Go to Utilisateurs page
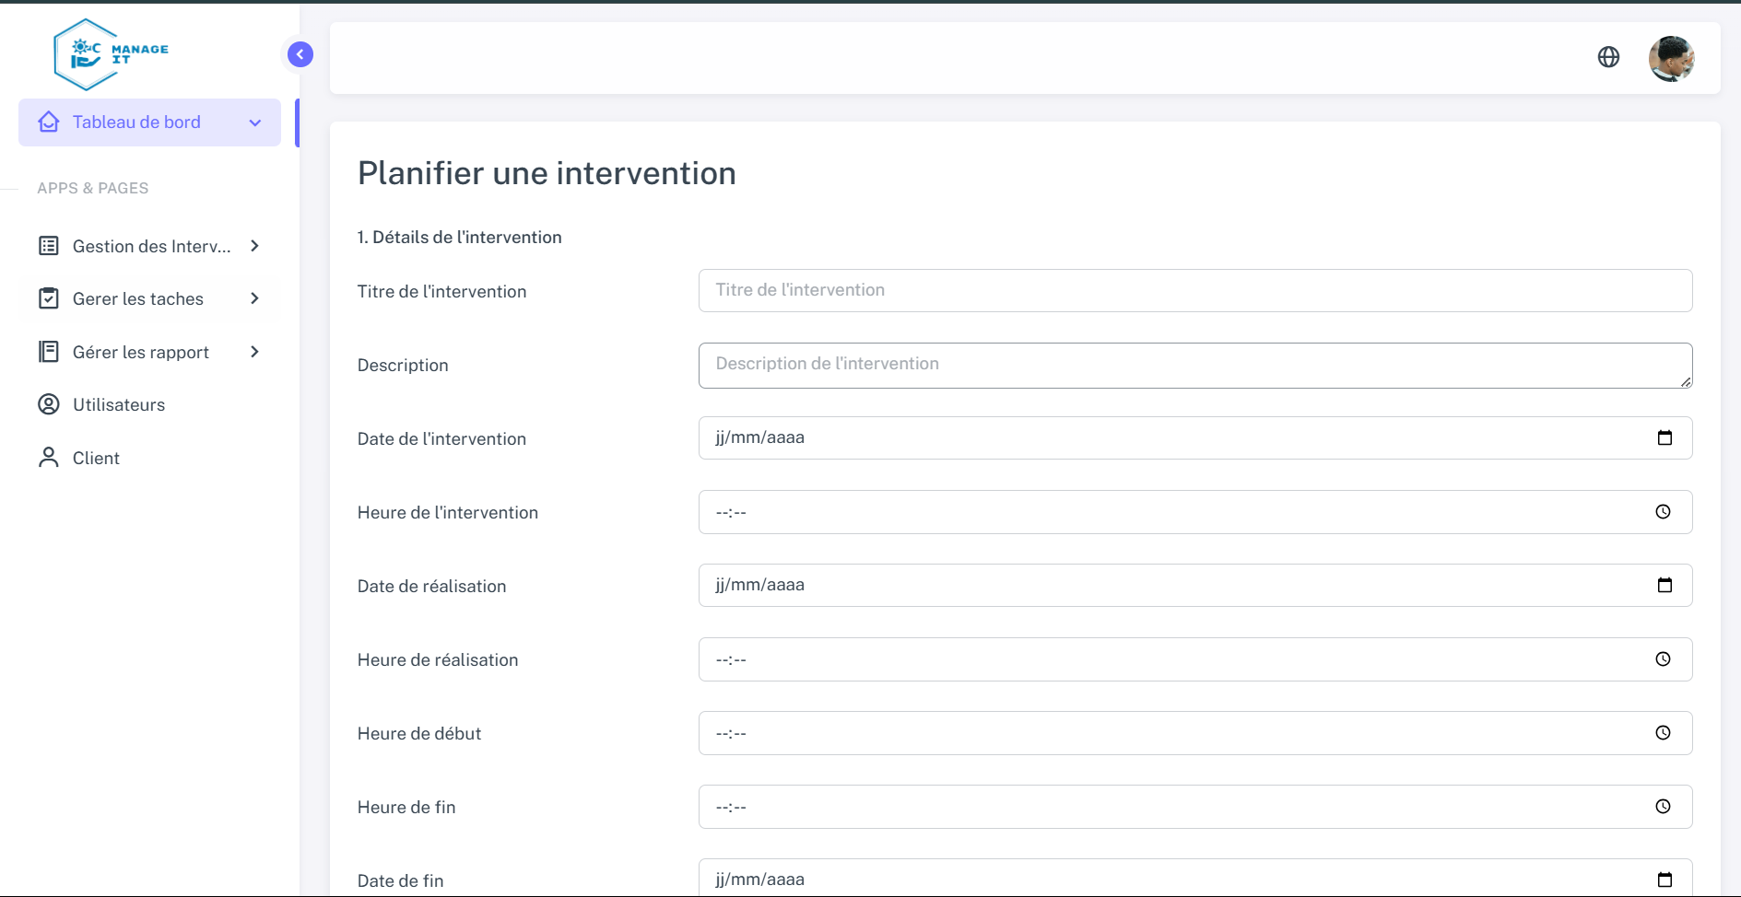 (x=118, y=405)
